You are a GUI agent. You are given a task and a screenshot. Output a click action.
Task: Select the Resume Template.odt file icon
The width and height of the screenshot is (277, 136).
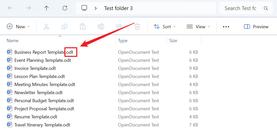point(10,117)
